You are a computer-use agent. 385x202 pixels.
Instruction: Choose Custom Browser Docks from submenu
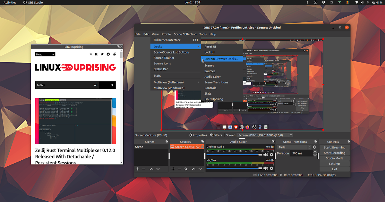222,59
